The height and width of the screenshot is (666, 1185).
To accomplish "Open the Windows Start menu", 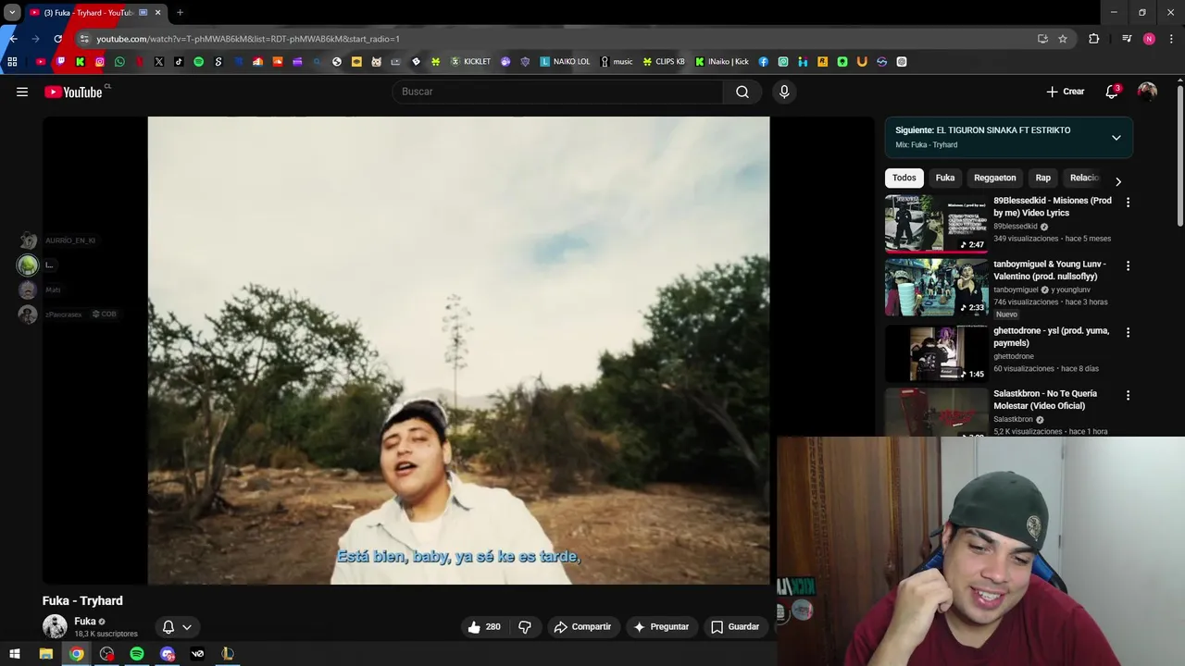I will coord(14,654).
